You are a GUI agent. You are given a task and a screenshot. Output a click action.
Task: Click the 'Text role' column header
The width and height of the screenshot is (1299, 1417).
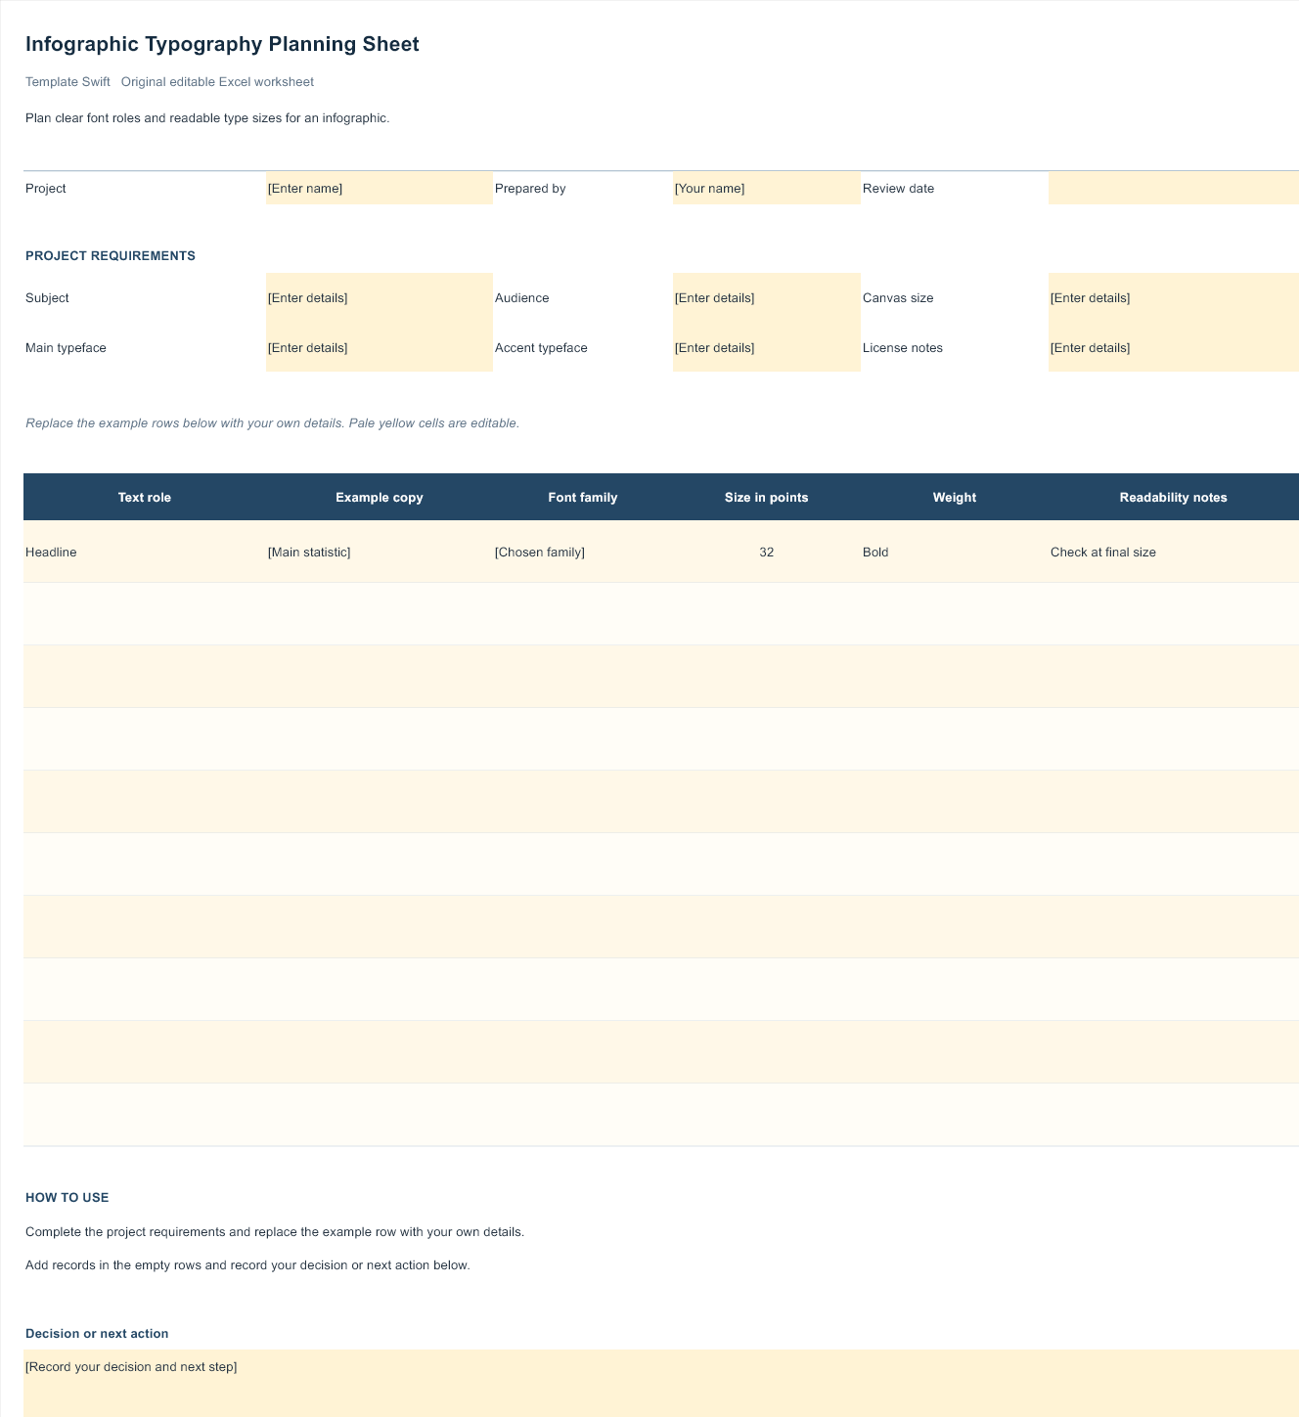[145, 498]
